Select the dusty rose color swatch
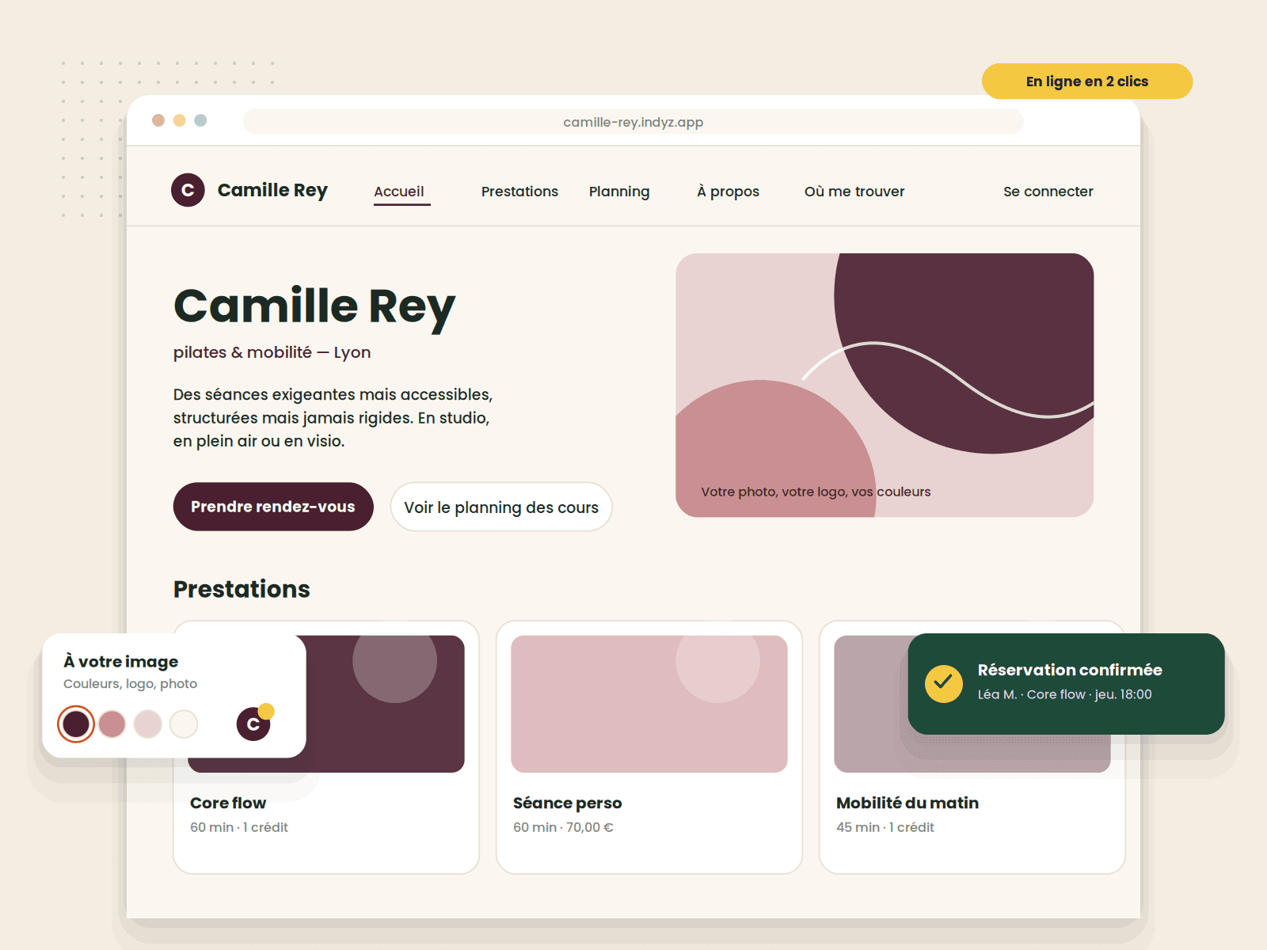Viewport: 1267px width, 950px height. (112, 724)
